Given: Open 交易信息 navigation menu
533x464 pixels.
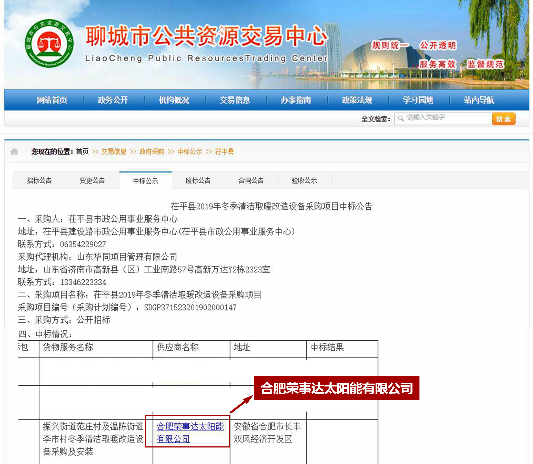Looking at the screenshot, I should [235, 100].
